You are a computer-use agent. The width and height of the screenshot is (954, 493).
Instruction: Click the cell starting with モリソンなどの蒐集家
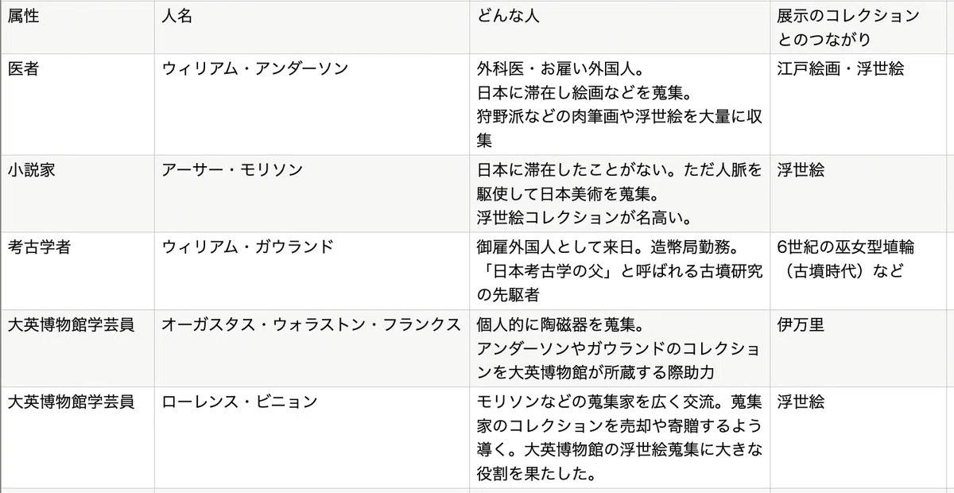click(x=619, y=437)
